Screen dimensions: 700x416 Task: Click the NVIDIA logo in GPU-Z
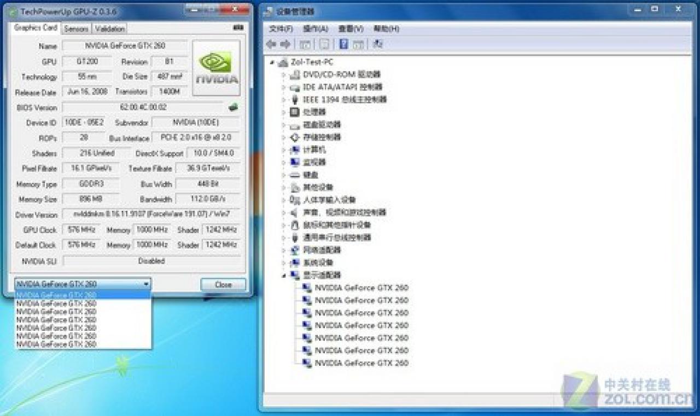click(217, 68)
